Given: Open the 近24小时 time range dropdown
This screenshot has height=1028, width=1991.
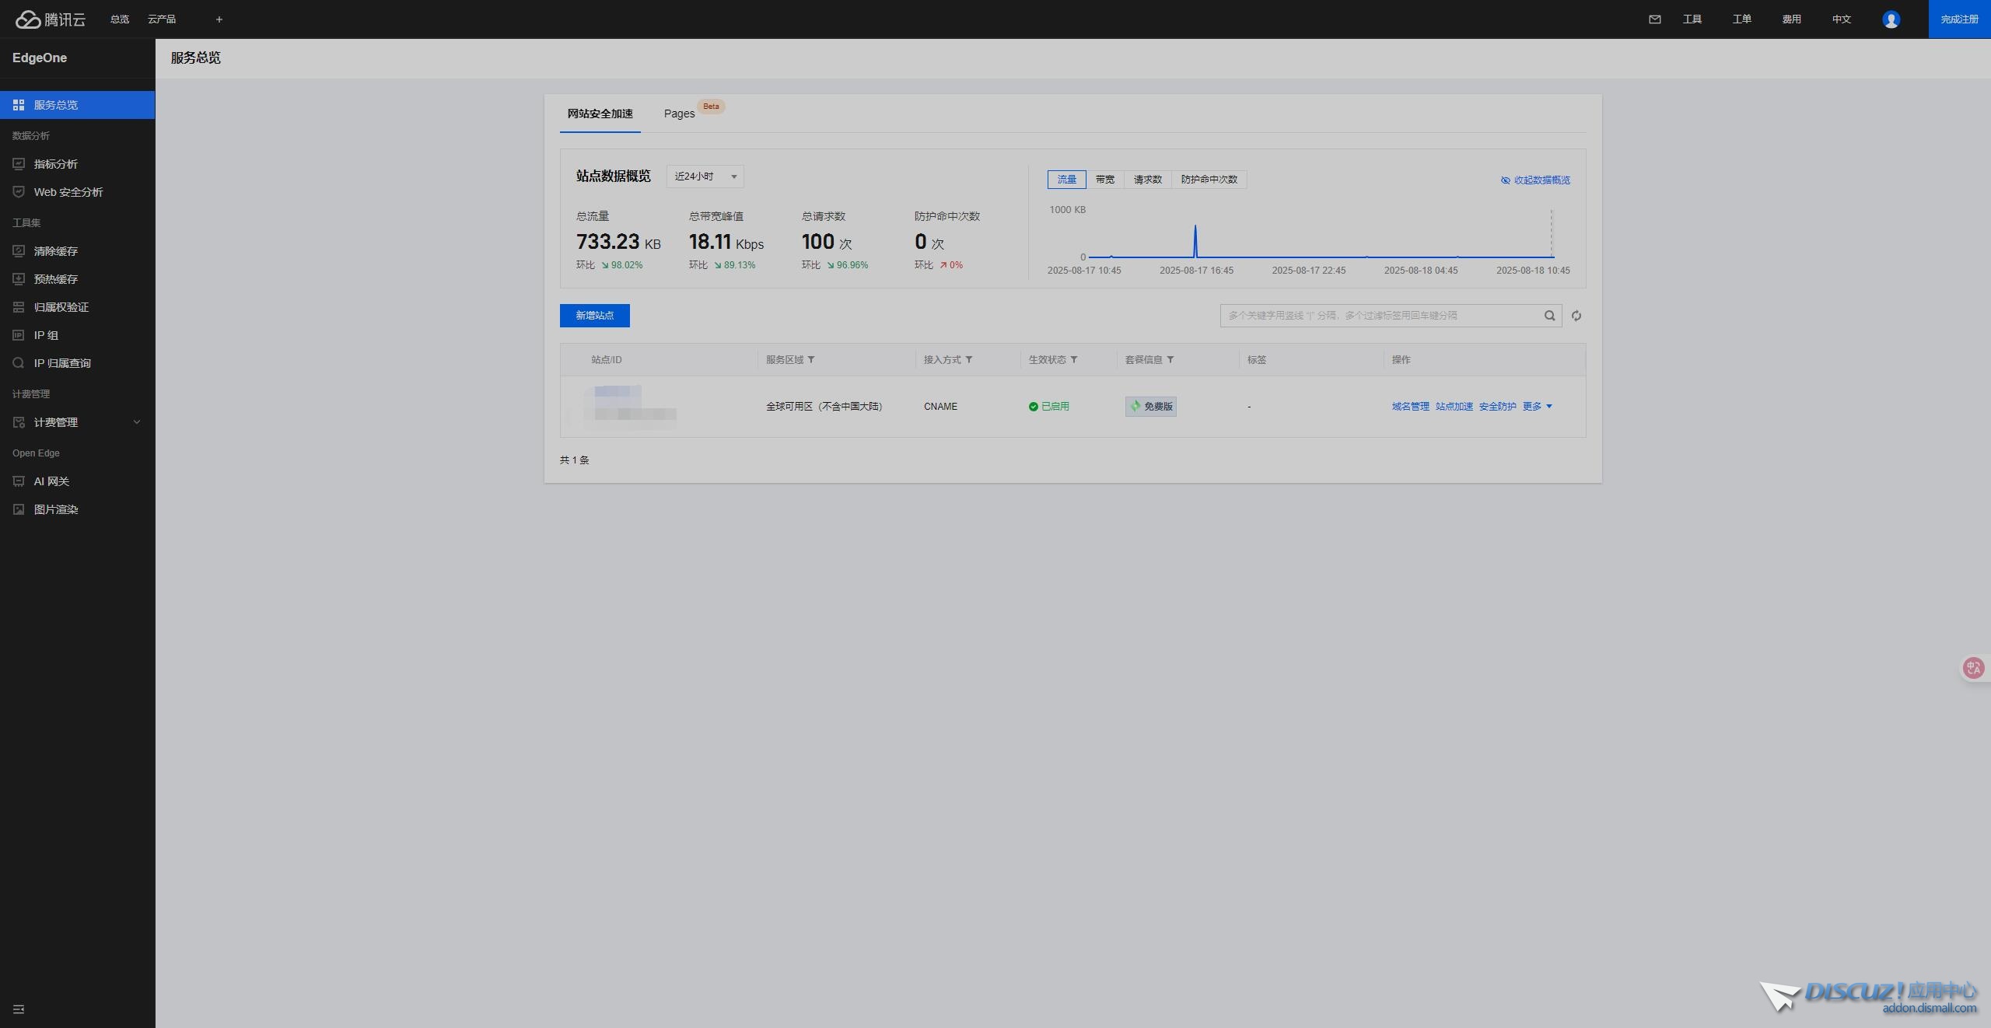Looking at the screenshot, I should pos(705,177).
